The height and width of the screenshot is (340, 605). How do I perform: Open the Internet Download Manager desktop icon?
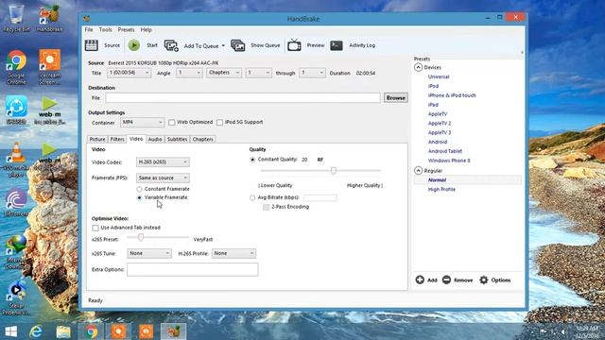16,252
